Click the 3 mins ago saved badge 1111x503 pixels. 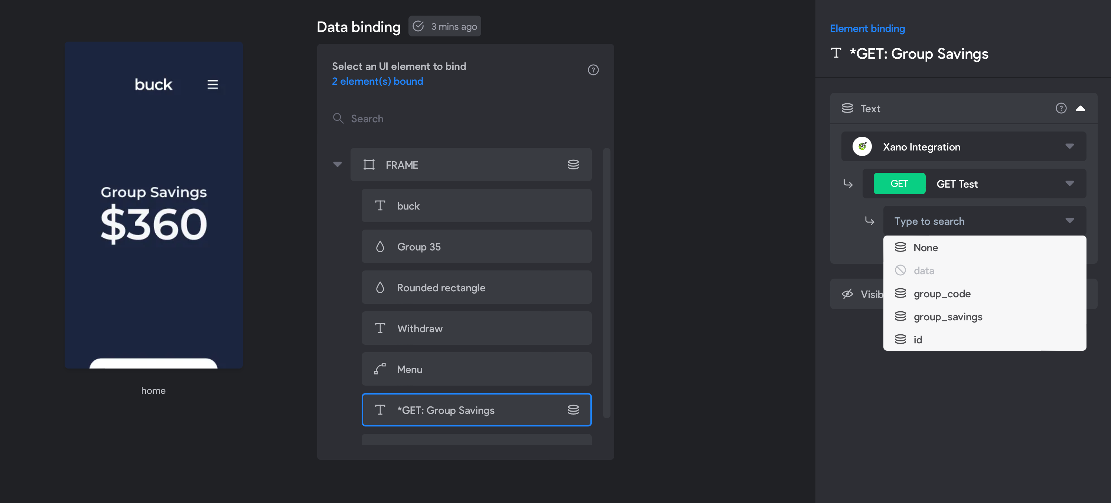tap(444, 26)
